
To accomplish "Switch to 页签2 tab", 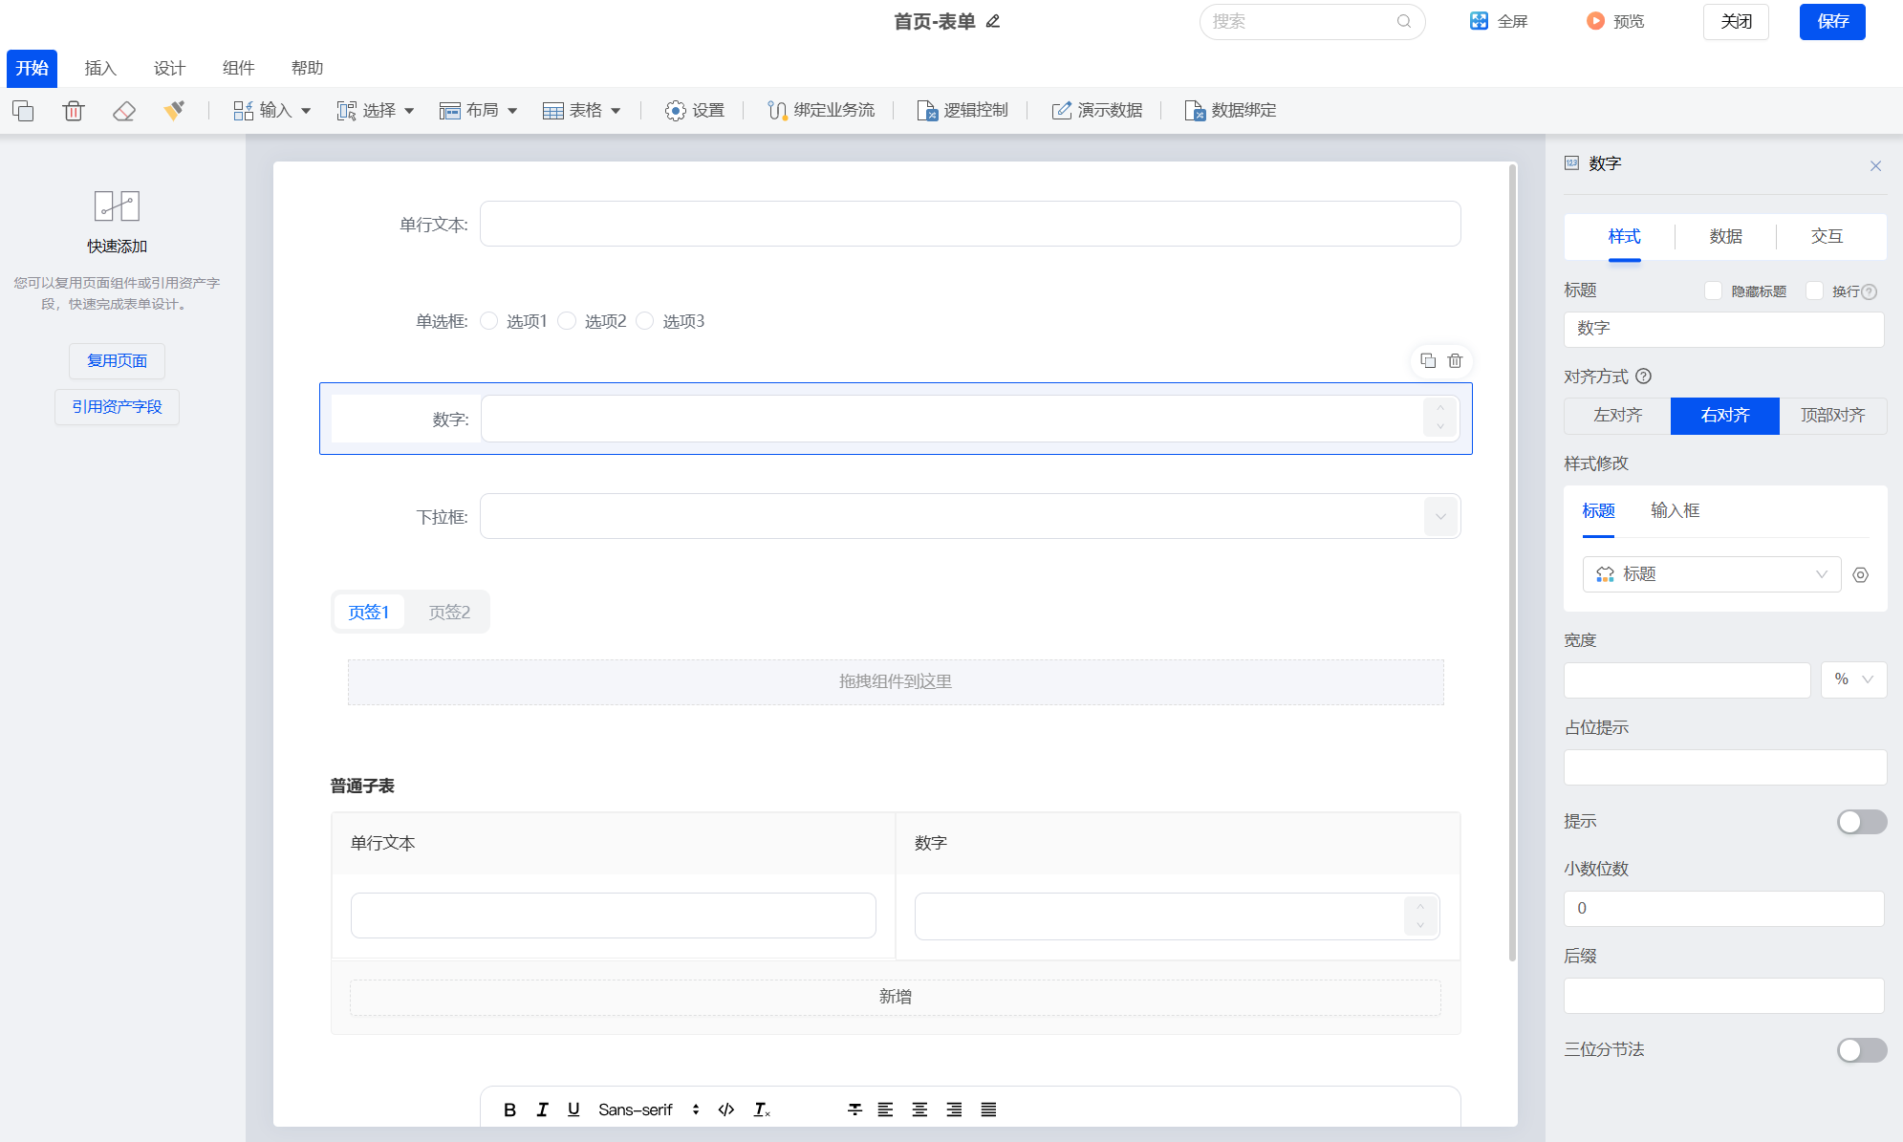I will pos(449,612).
